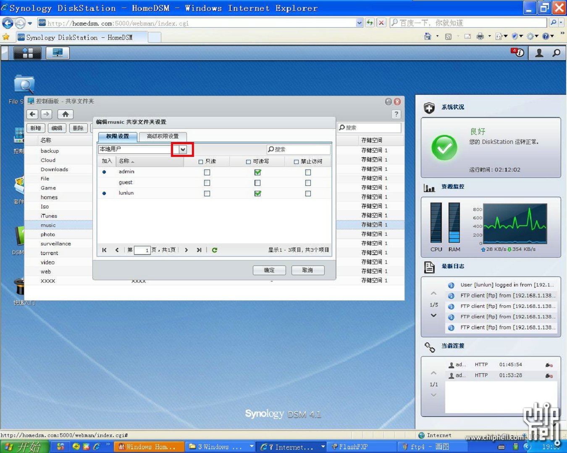The image size is (567, 453).
Task: Open FlashFXP from the taskbar
Action: coord(362,447)
